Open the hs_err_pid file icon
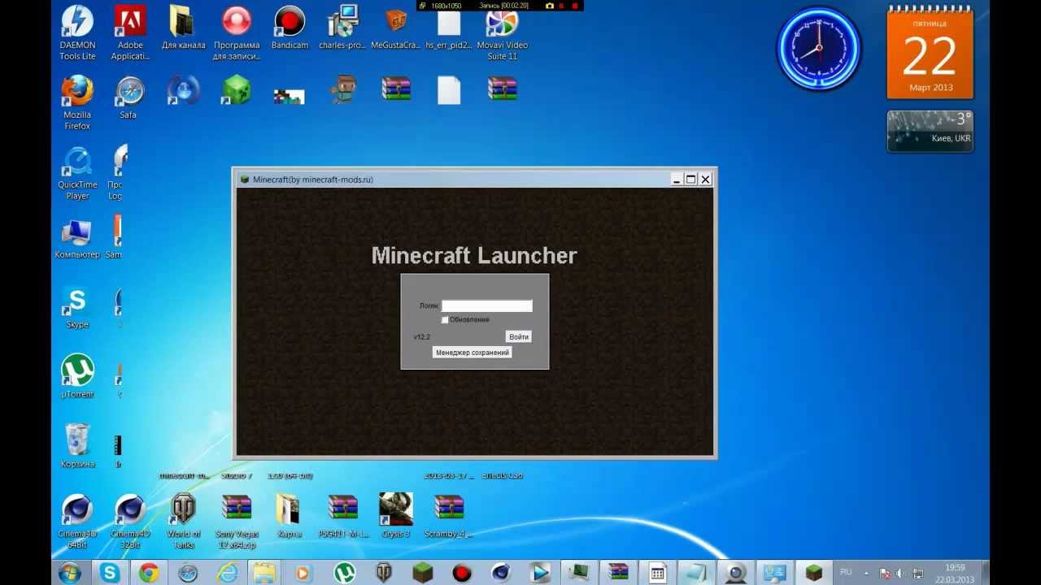This screenshot has width=1041, height=585. (449, 28)
